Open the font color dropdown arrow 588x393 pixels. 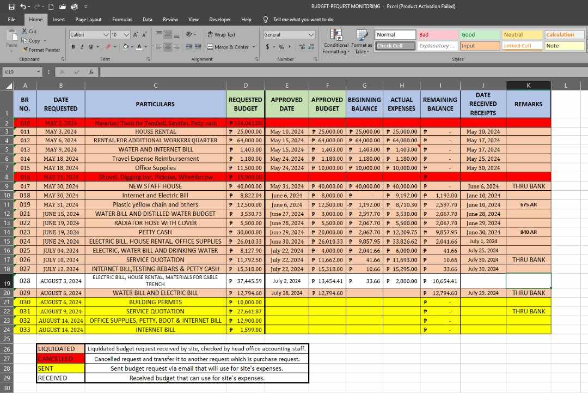[146, 47]
